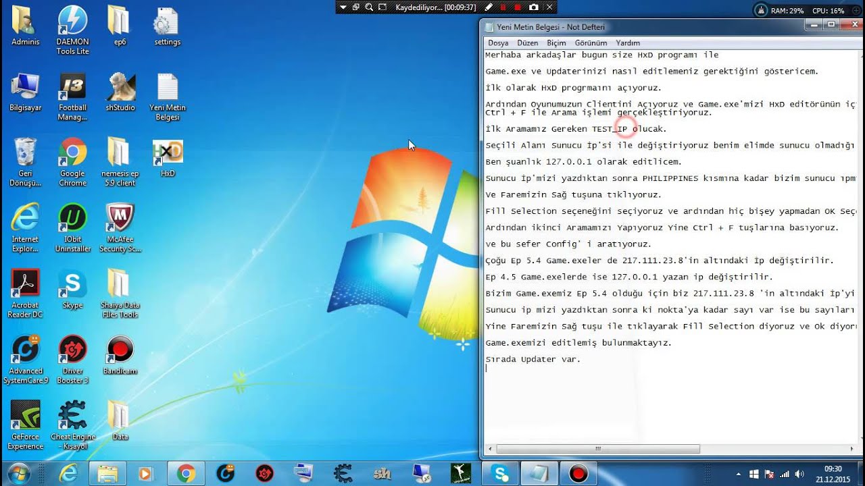This screenshot has width=865, height=486.
Task: Click Notepad horizontal scrollbar left arrow
Action: 490,449
